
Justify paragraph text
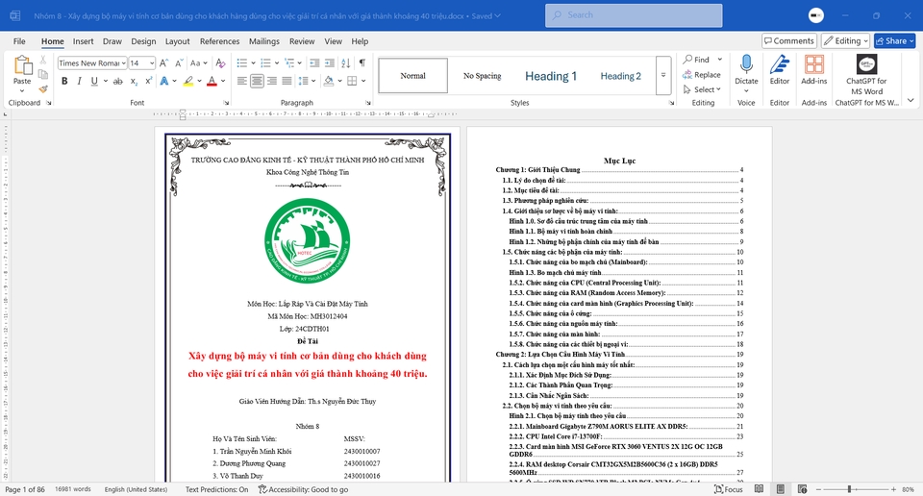pos(287,81)
